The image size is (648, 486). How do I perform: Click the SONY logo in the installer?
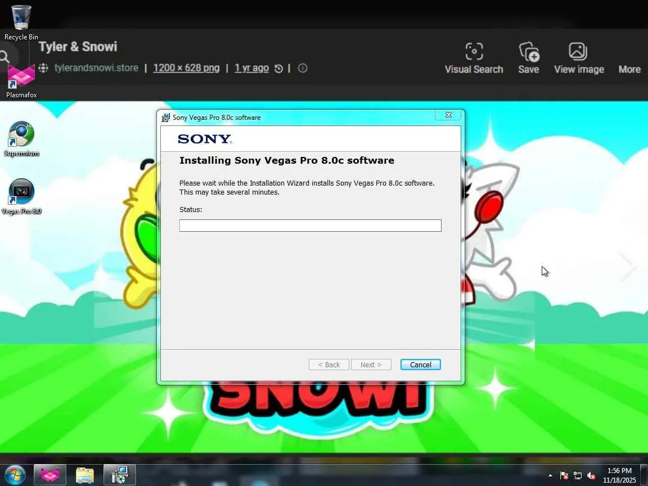coord(205,139)
